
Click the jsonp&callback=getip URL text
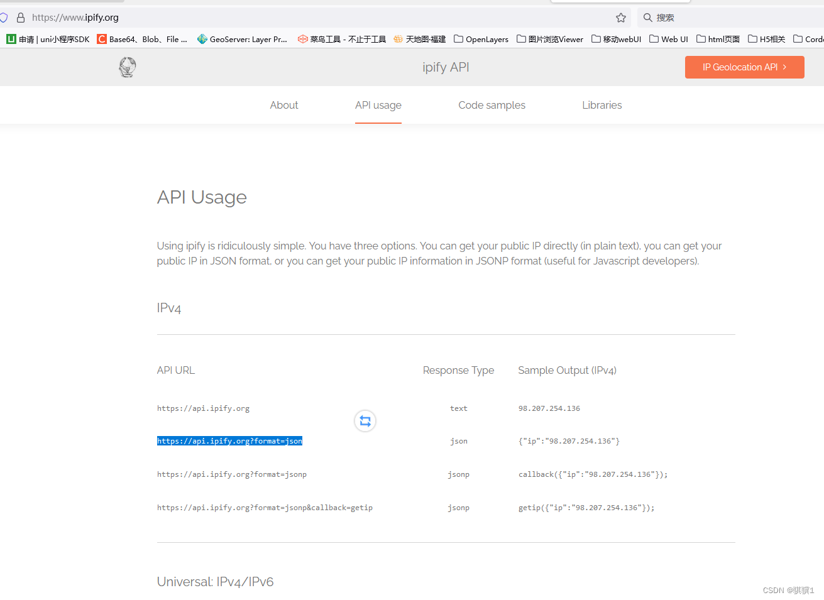265,508
